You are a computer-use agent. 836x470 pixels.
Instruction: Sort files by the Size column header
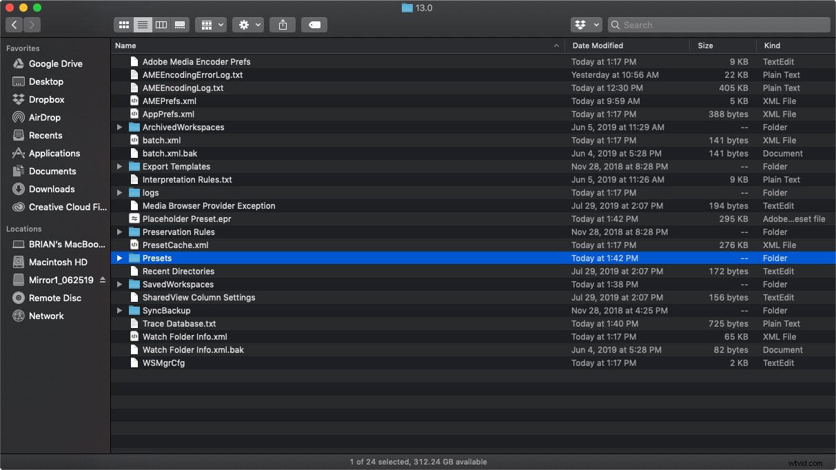[704, 45]
